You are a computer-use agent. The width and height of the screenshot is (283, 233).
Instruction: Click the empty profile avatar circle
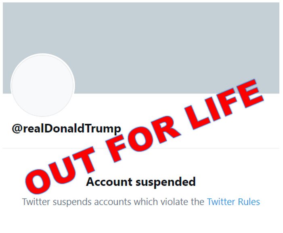[42, 85]
